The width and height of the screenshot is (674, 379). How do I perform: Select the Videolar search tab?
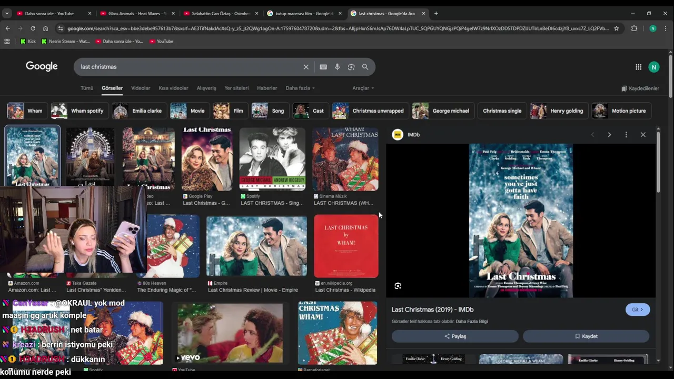141,88
